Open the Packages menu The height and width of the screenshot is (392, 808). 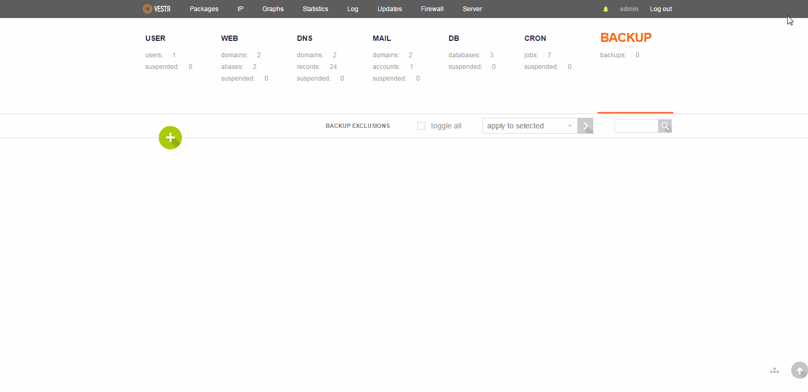[x=204, y=9]
